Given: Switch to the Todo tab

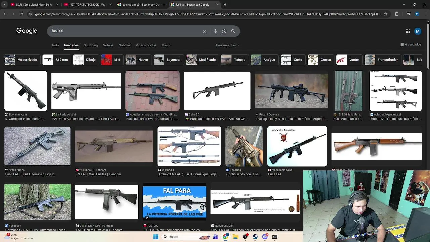Looking at the screenshot, I should 55,45.
